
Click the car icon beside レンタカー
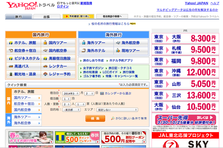(x=45, y=66)
